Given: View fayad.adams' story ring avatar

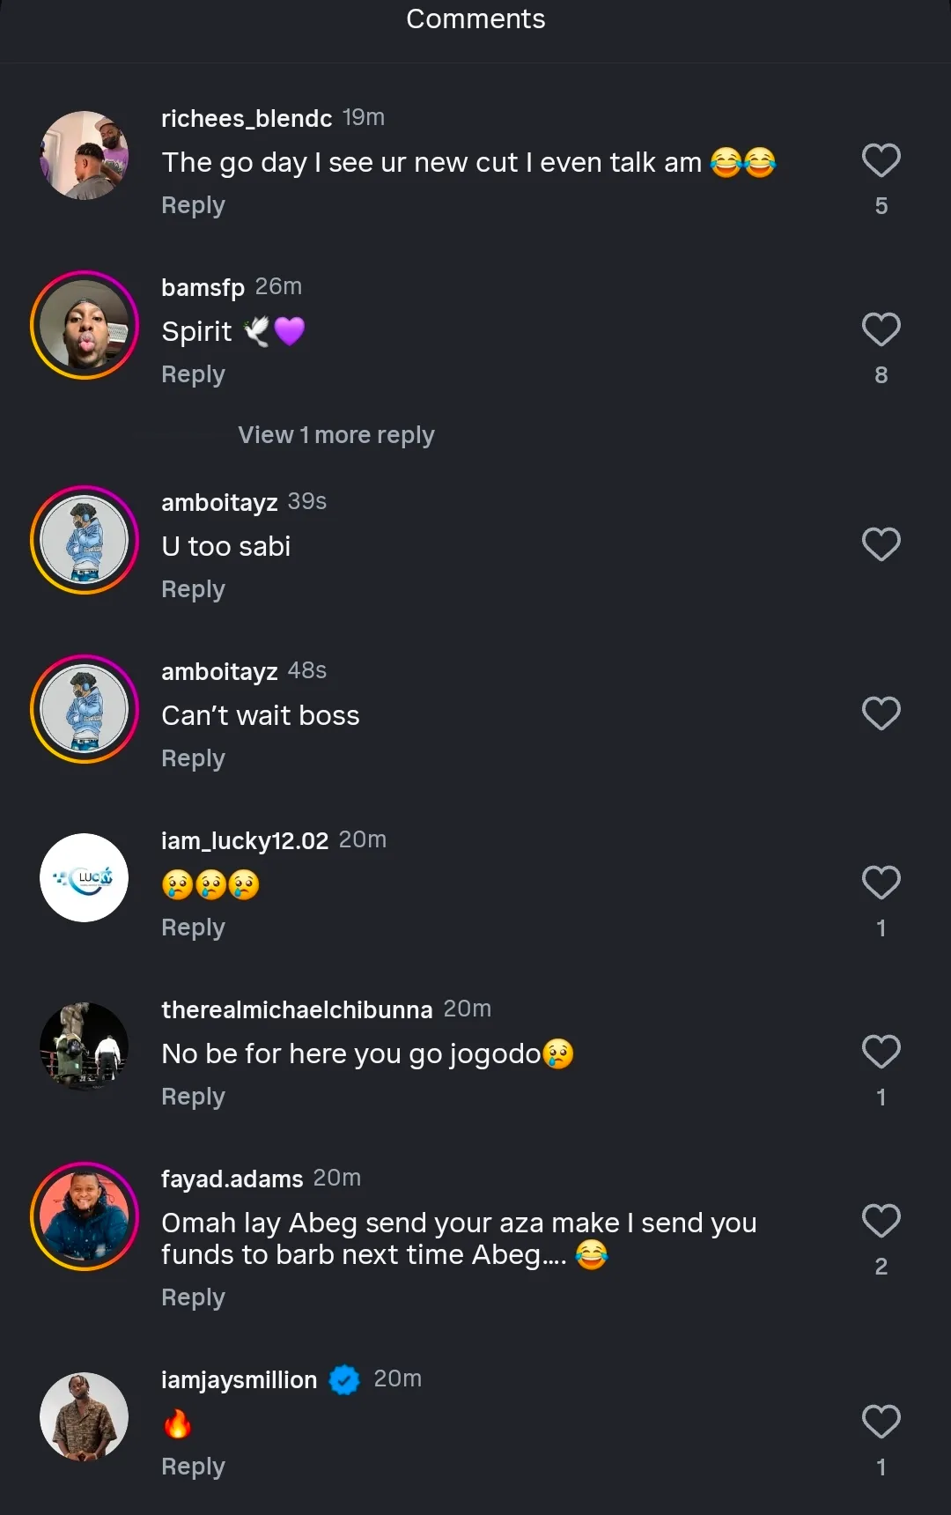Looking at the screenshot, I should [85, 1216].
